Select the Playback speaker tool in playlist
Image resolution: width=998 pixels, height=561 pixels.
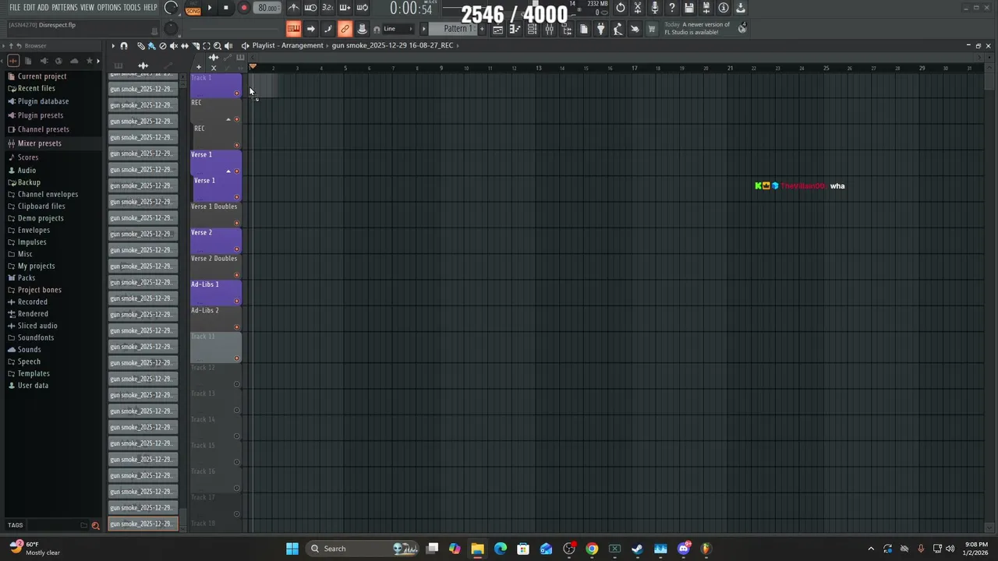228,46
